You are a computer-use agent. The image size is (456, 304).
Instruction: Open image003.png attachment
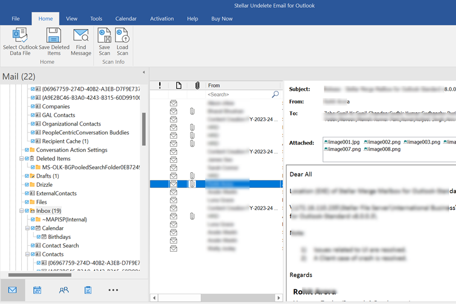422,142
